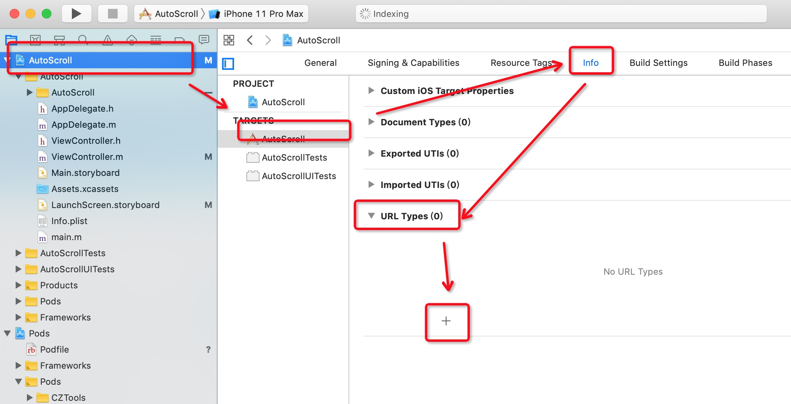Open the Project navigator folder icon
Viewport: 791px width, 404px height.
(11, 40)
